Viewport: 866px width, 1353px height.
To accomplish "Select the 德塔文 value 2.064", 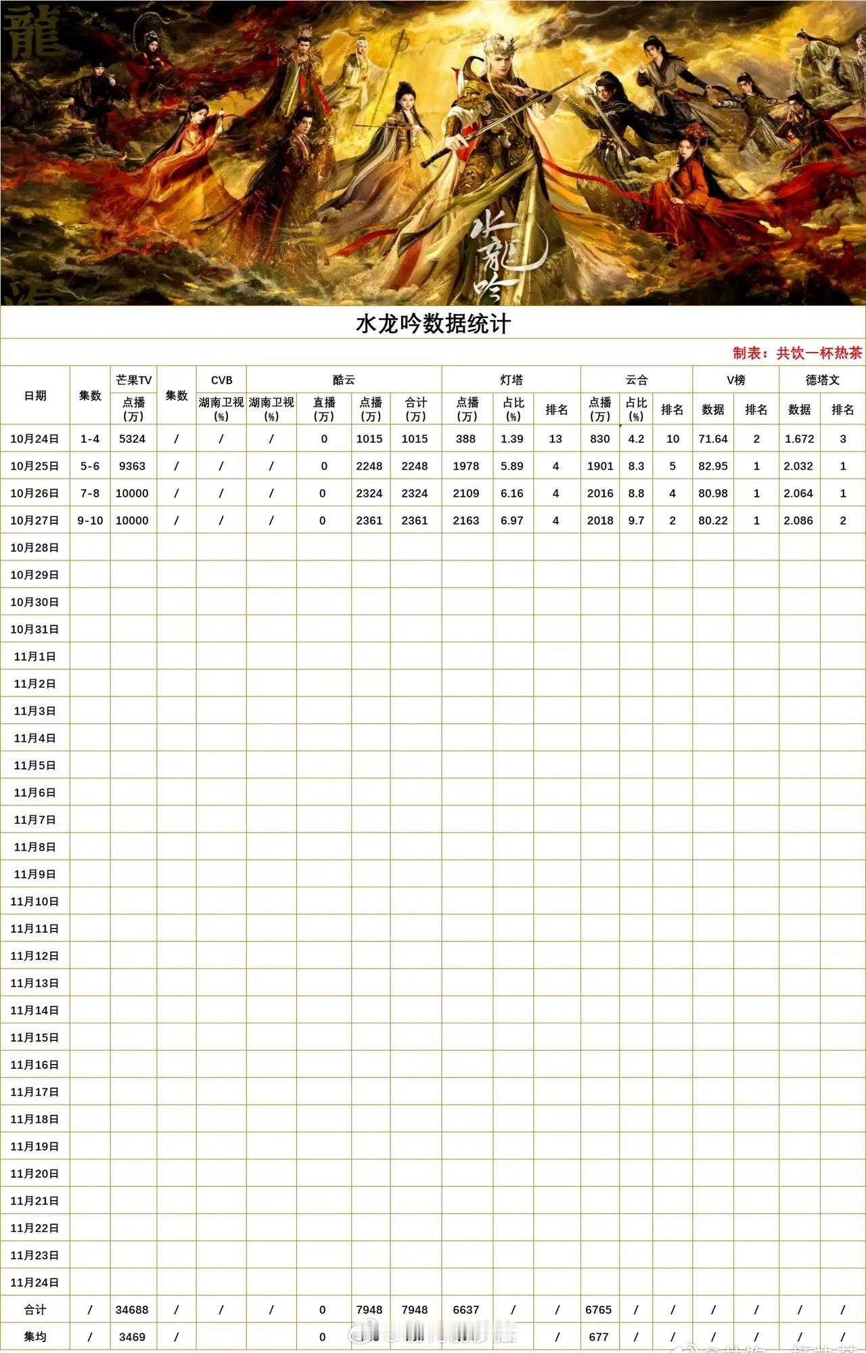I will [x=799, y=493].
